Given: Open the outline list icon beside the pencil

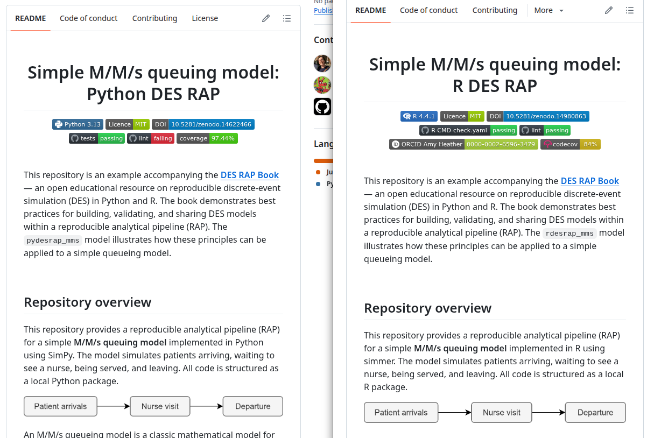Looking at the screenshot, I should 287,18.
